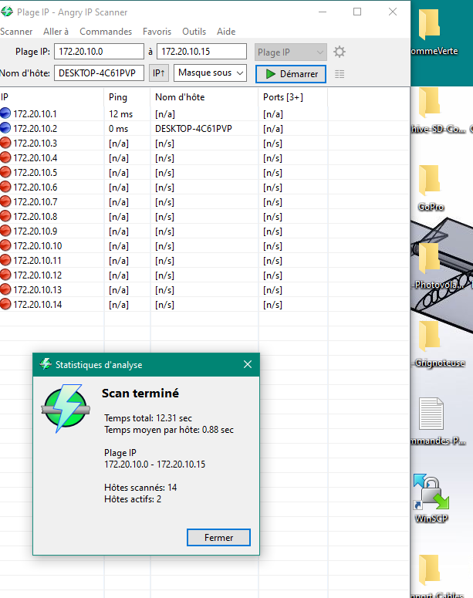Close the Statistiques d'analyse dialog with X
This screenshot has width=473, height=598.
(x=248, y=365)
